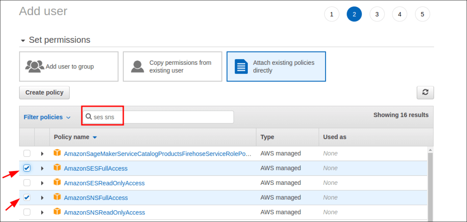Click the refresh policies icon button
The image size is (467, 222).
(x=425, y=92)
